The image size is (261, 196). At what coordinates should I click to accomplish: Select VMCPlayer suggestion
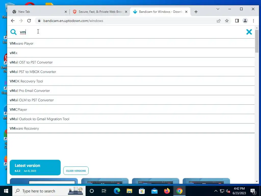tap(131, 109)
